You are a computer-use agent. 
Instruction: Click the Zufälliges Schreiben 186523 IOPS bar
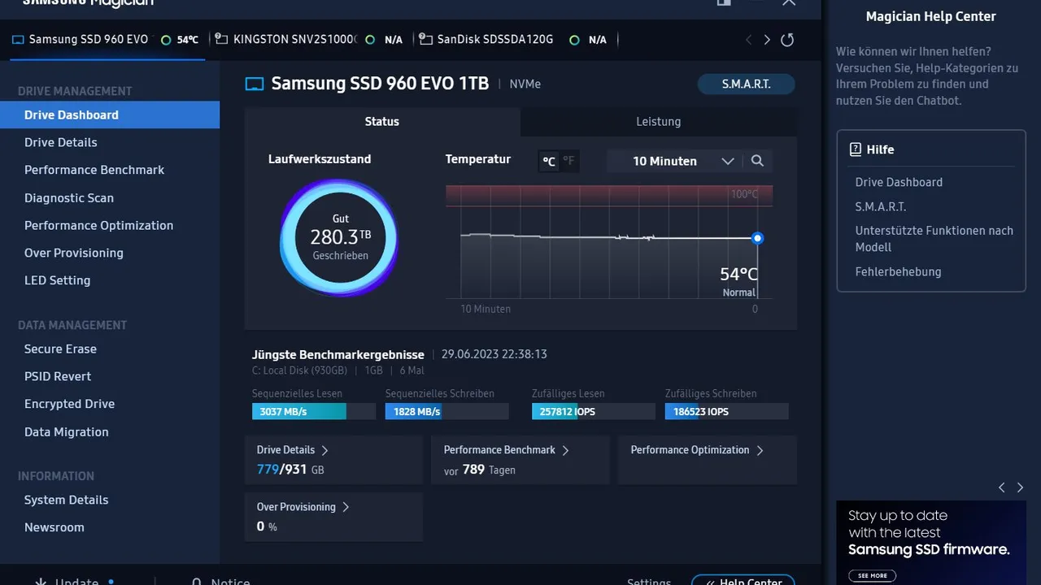(x=727, y=411)
